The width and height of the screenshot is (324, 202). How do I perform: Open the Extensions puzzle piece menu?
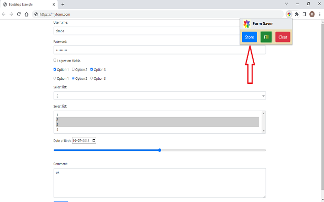click(x=297, y=14)
